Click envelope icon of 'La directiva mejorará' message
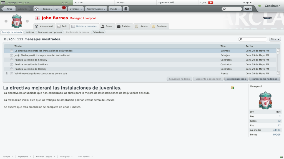The image size is (284, 159). click(x=12, y=51)
